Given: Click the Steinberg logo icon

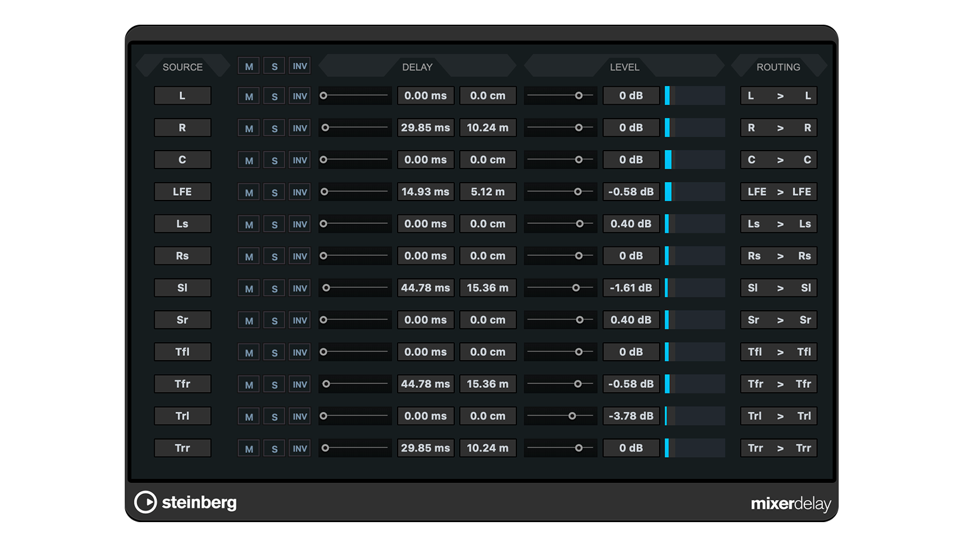Looking at the screenshot, I should pyautogui.click(x=145, y=502).
